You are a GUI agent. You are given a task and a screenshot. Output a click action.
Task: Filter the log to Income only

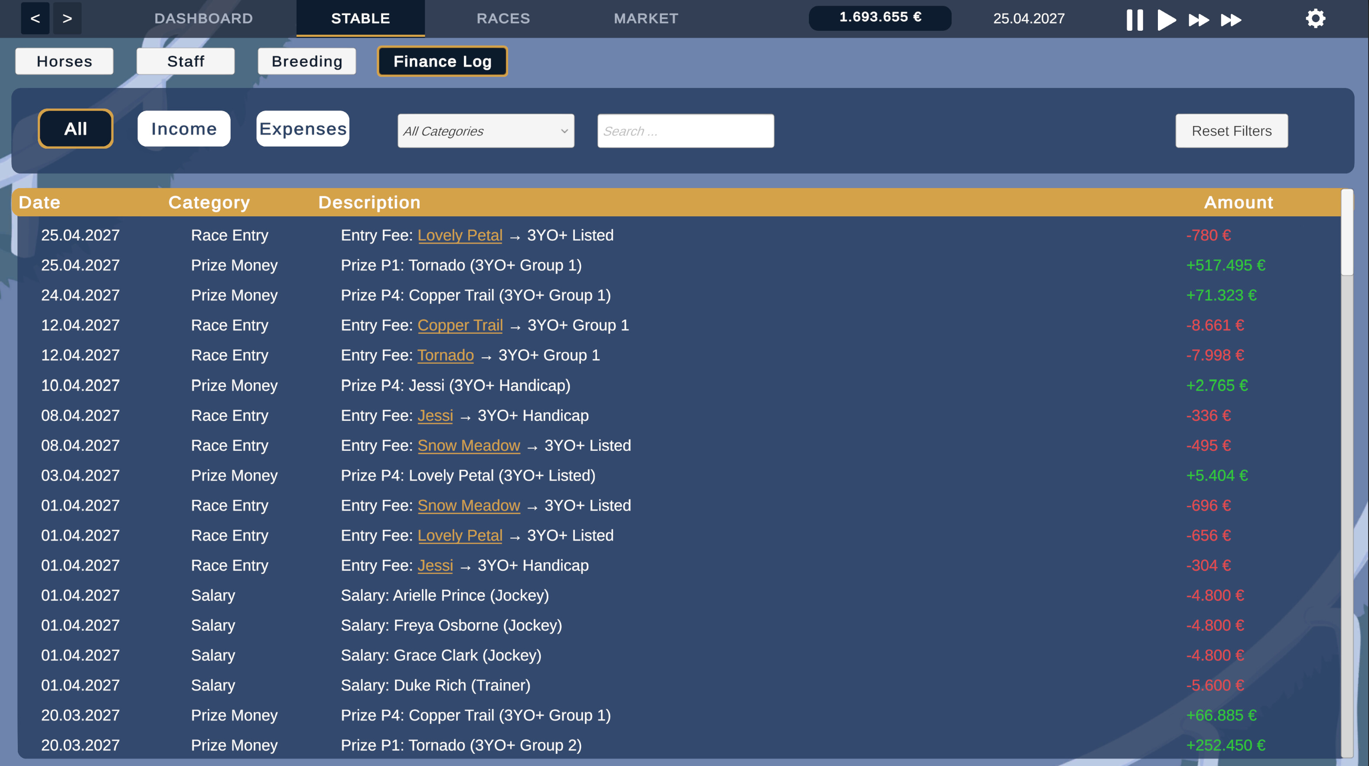183,128
